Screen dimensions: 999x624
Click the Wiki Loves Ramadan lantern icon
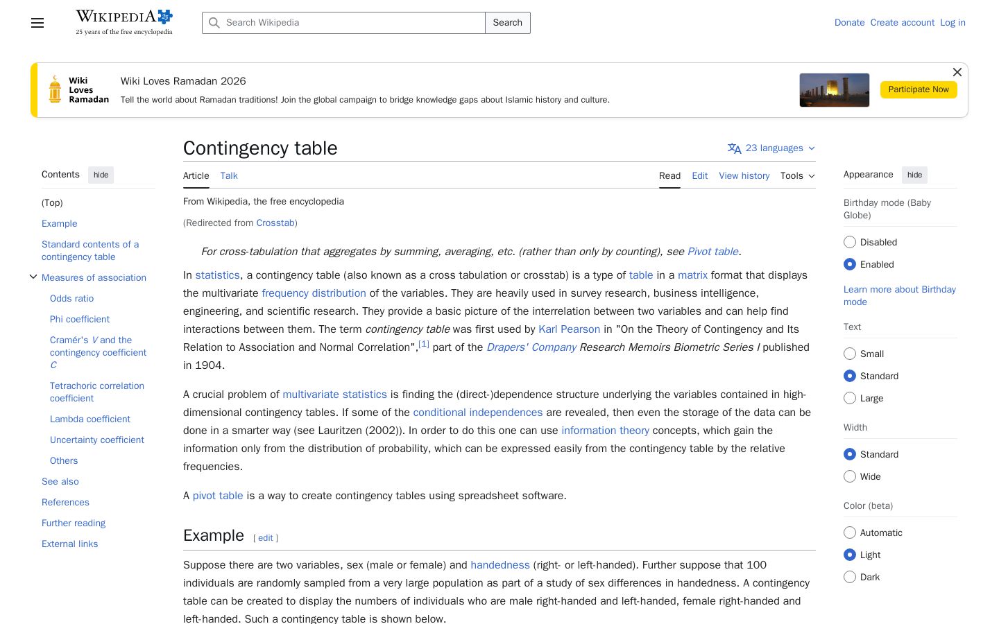[55, 89]
